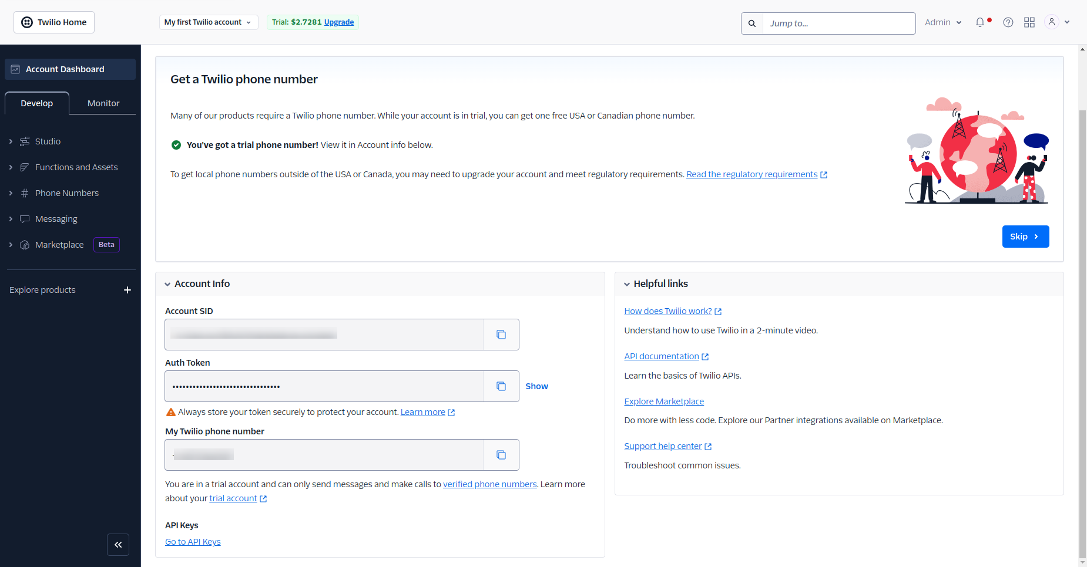This screenshot has width=1087, height=567.
Task: Copy the Twilio phone number
Action: [x=501, y=455]
